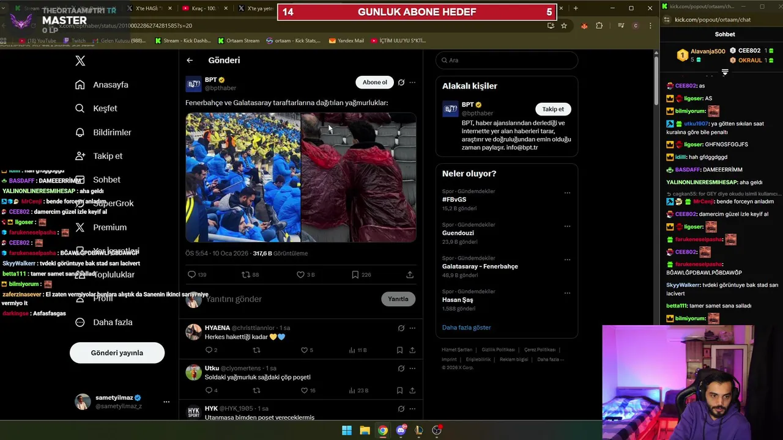Open options for Guendouzi trend
783x440 pixels.
(x=567, y=226)
